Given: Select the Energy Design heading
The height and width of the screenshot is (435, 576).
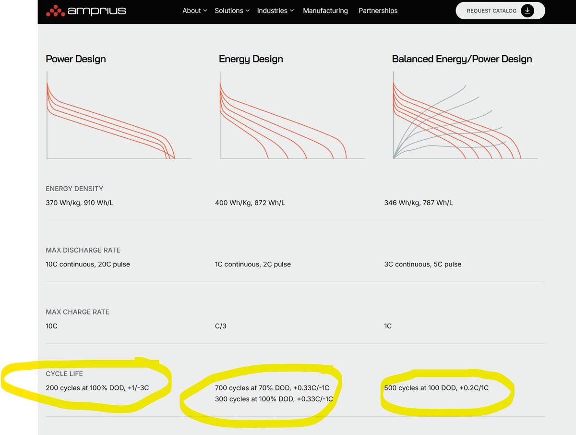Looking at the screenshot, I should pos(251,59).
